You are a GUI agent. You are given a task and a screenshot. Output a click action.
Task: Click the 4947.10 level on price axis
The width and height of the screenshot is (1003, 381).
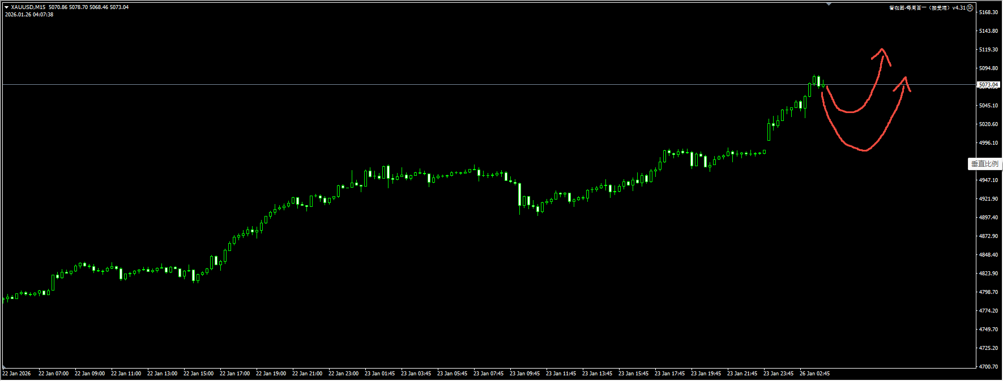point(988,180)
